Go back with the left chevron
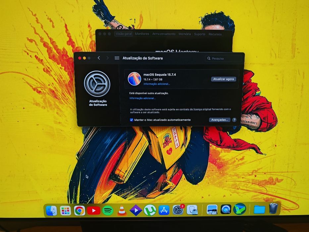This screenshot has width=309, height=232. [x=99, y=58]
